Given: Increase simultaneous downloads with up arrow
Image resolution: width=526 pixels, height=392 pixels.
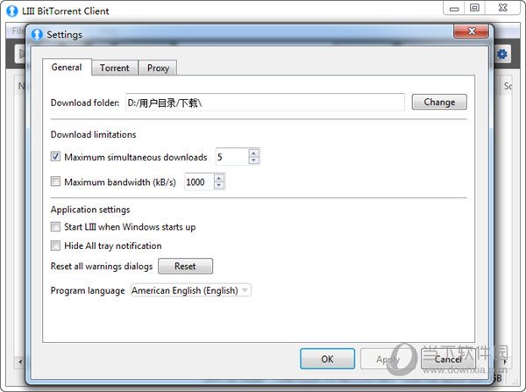Looking at the screenshot, I should 254,153.
